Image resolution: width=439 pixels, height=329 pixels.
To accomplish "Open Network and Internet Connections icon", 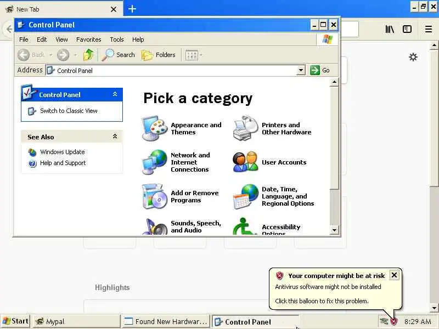I will coord(155,162).
